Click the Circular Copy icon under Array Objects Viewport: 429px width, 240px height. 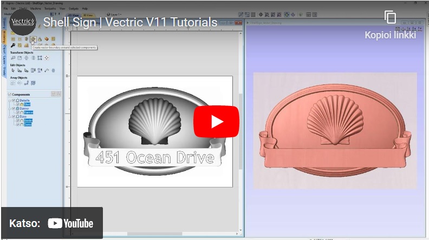point(19,83)
